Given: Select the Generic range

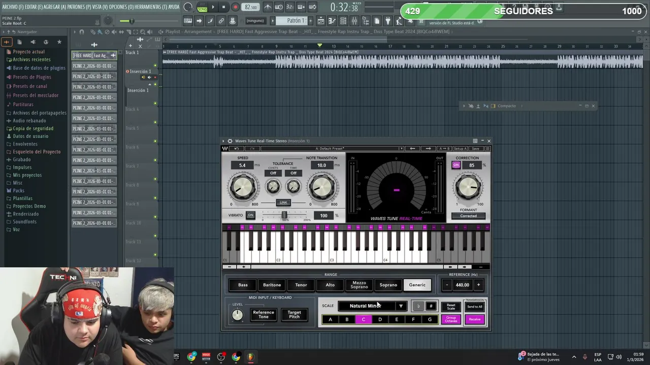Looking at the screenshot, I should [417, 285].
